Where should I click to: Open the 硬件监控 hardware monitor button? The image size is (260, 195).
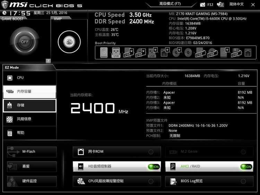point(32,181)
